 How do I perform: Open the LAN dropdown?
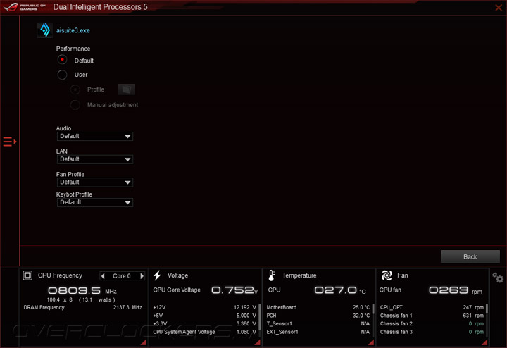(x=95, y=159)
